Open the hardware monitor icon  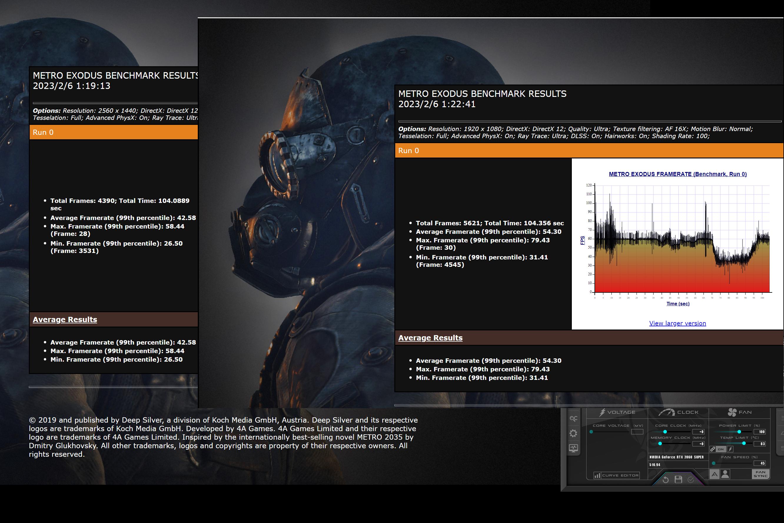click(x=573, y=448)
